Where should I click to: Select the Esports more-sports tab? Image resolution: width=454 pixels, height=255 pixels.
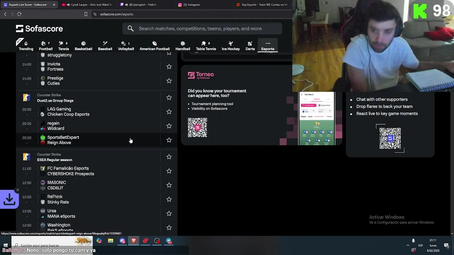268,46
